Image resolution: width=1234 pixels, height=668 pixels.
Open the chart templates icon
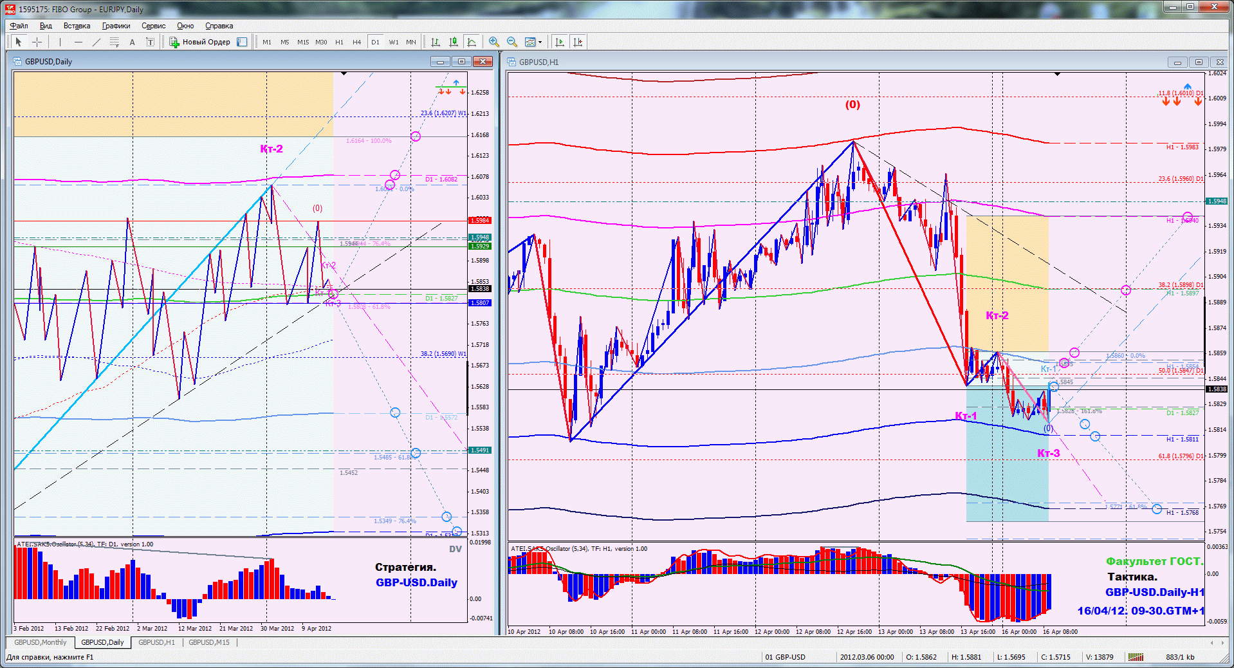click(530, 42)
